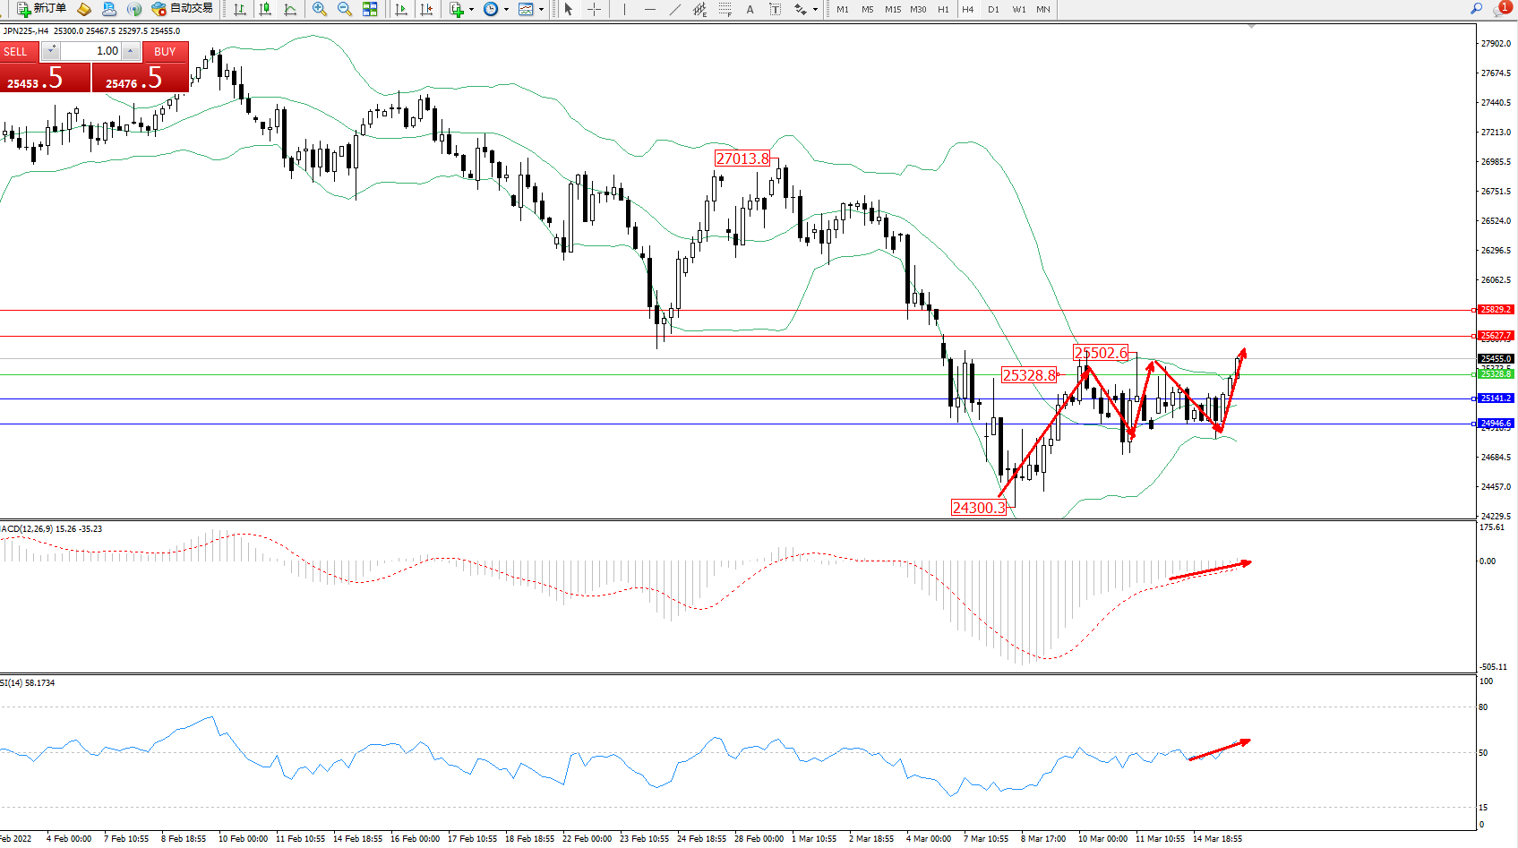The height and width of the screenshot is (848, 1518).
Task: Select the draw trendline tool
Action: (x=674, y=9)
